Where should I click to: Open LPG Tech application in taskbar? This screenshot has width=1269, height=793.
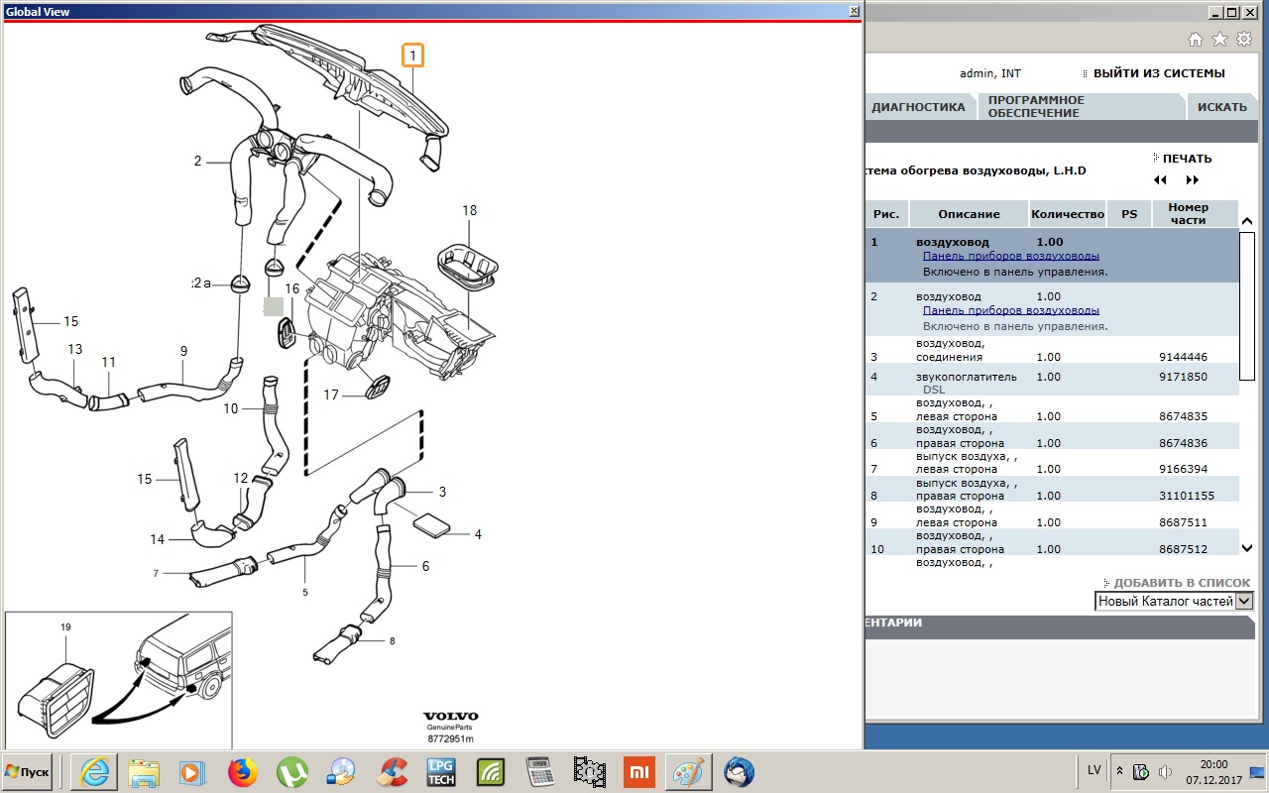click(440, 771)
